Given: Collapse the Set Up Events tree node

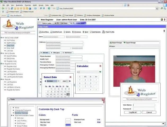Looking at the screenshot, I should (1, 53).
